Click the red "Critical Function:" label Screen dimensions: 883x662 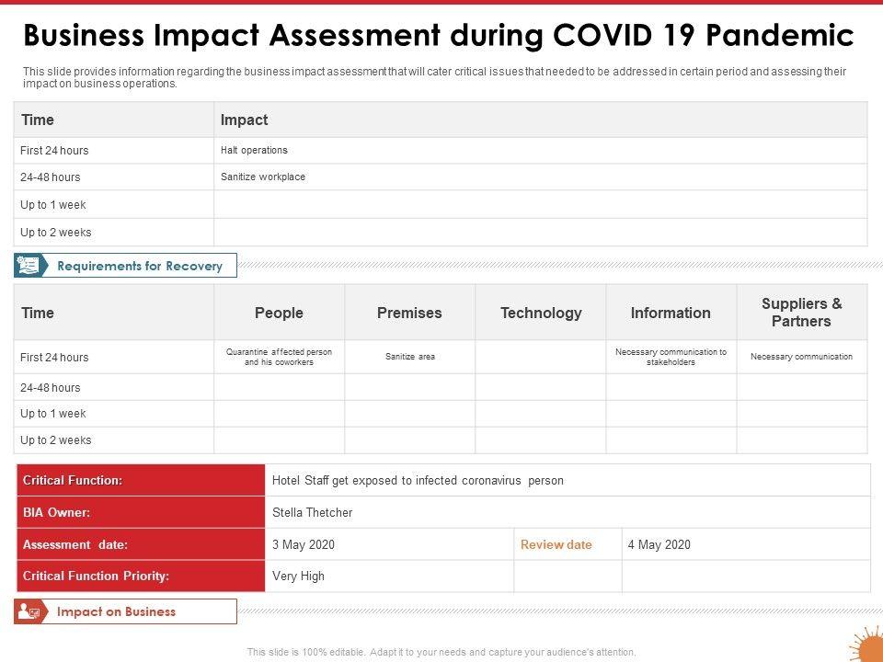tap(73, 480)
